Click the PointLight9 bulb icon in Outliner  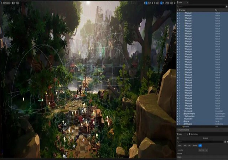click(x=185, y=31)
